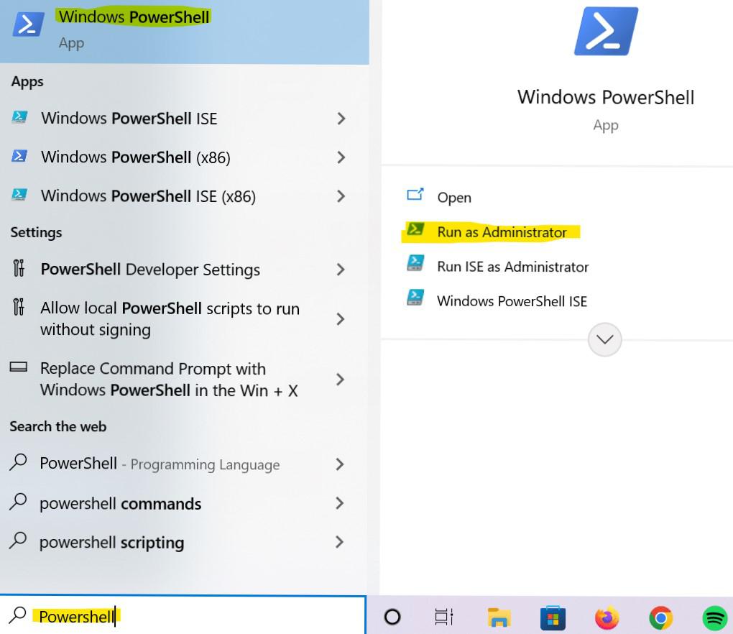733x634 pixels.
Task: Click the Run as Administrator shield icon
Action: (x=415, y=229)
